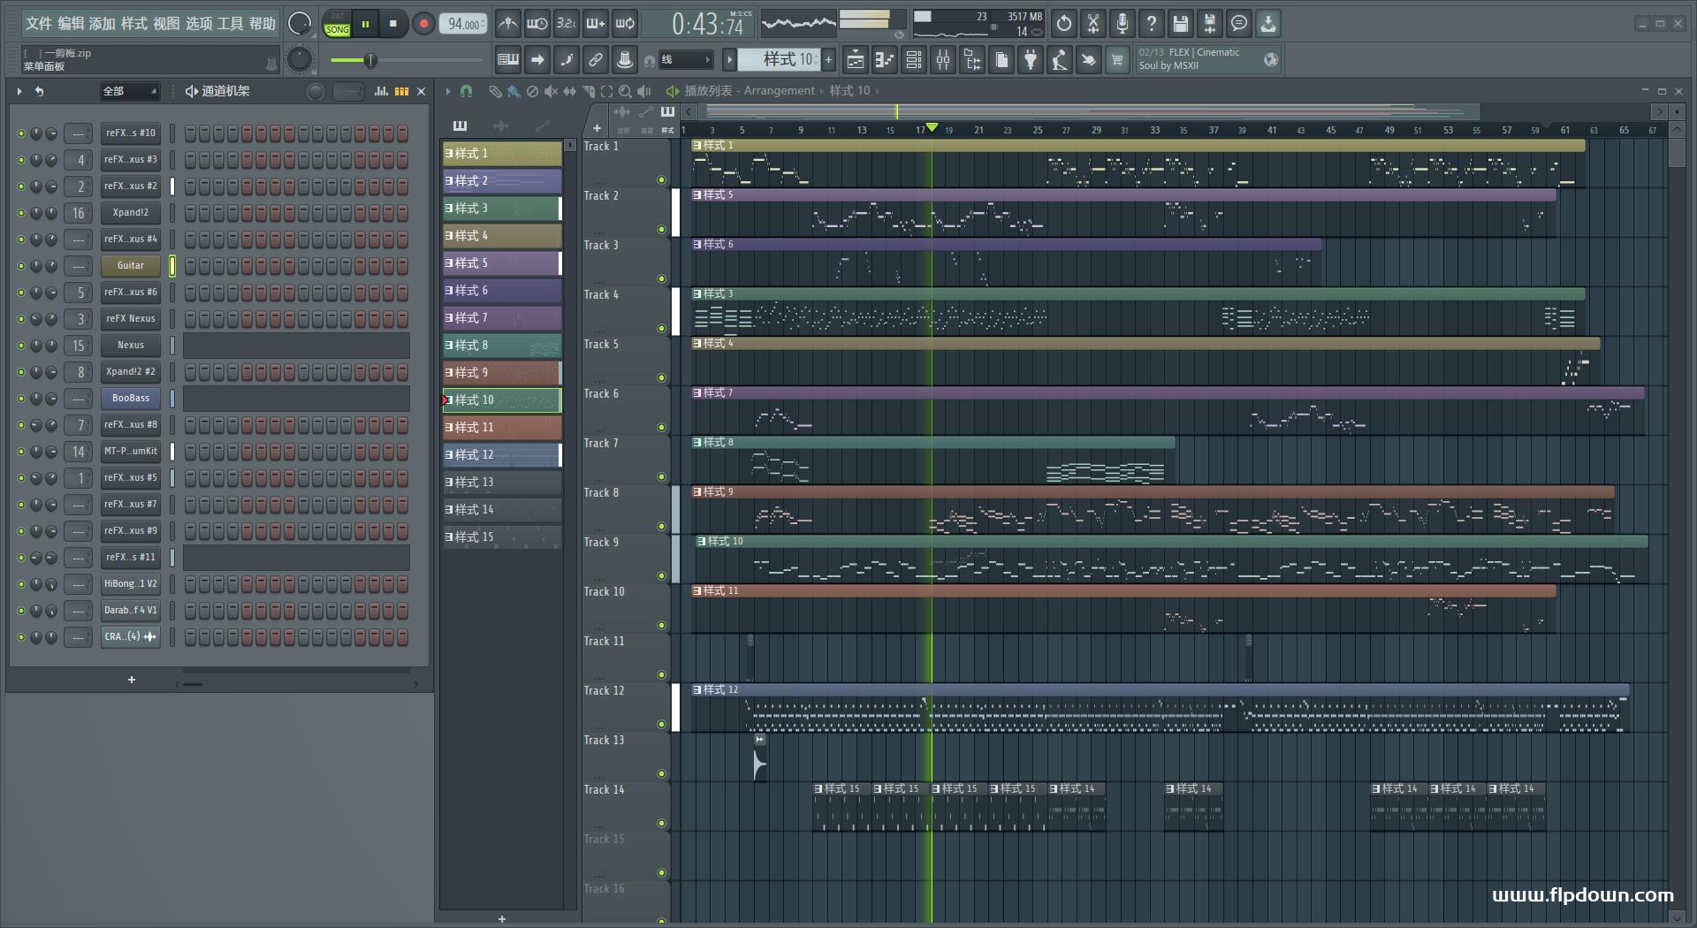Open the 选项 menu
This screenshot has width=1697, height=928.
(x=199, y=24)
